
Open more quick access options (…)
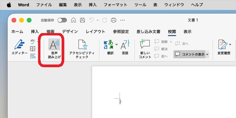pyautogui.click(x=122, y=20)
